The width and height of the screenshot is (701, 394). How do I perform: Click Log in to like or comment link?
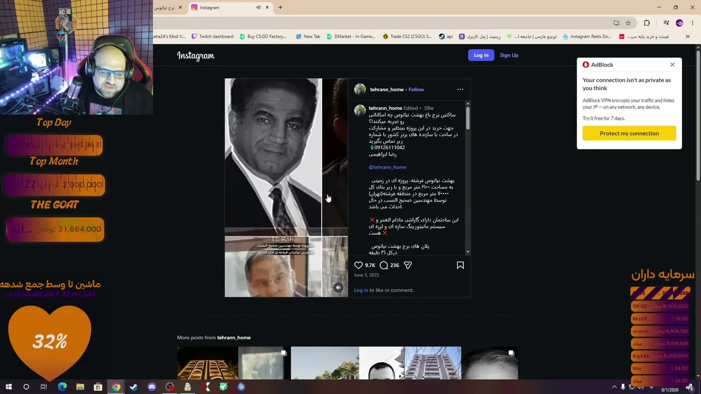pyautogui.click(x=361, y=290)
